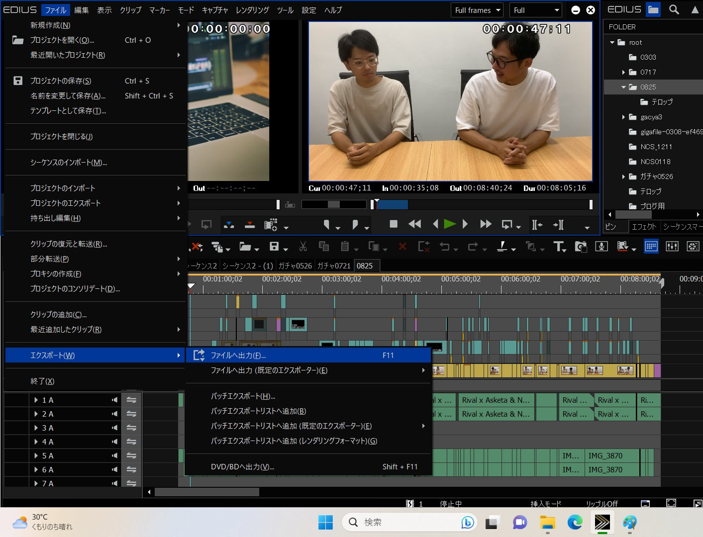Switch to the ガチャ0721 sequence tab
Screen dimensions: 703x537
(334, 266)
